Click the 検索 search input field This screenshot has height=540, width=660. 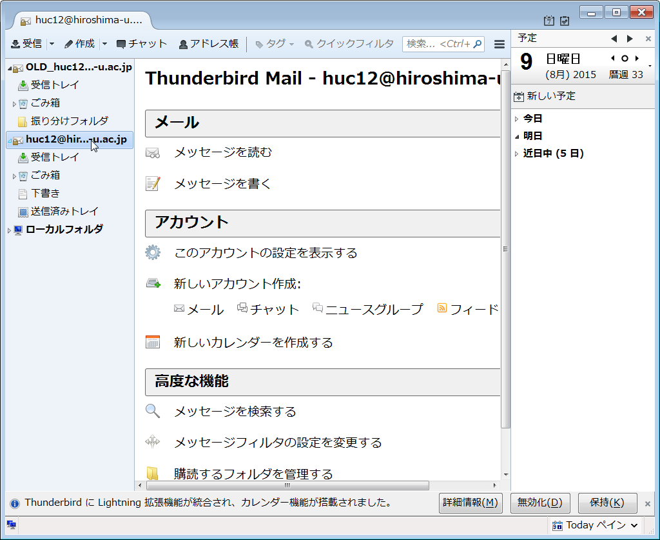click(443, 44)
